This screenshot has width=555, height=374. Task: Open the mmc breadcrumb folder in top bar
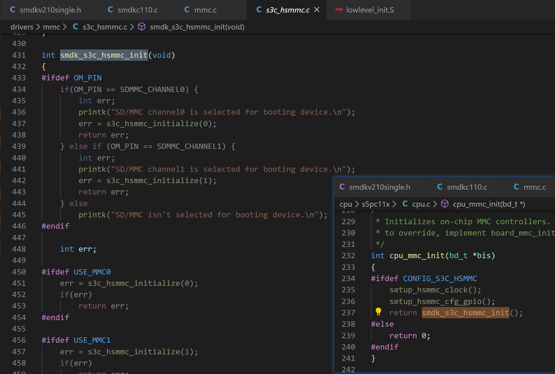pyautogui.click(x=52, y=27)
